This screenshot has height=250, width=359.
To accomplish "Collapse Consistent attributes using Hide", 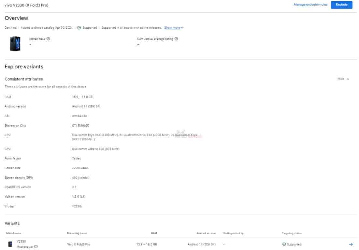I will click(x=343, y=79).
